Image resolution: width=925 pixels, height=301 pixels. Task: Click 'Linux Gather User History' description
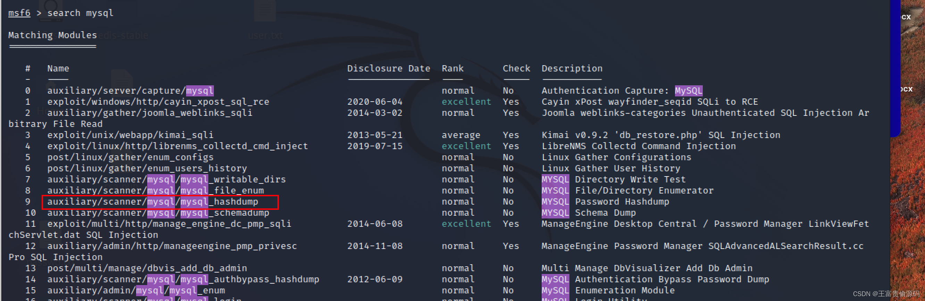pos(611,169)
